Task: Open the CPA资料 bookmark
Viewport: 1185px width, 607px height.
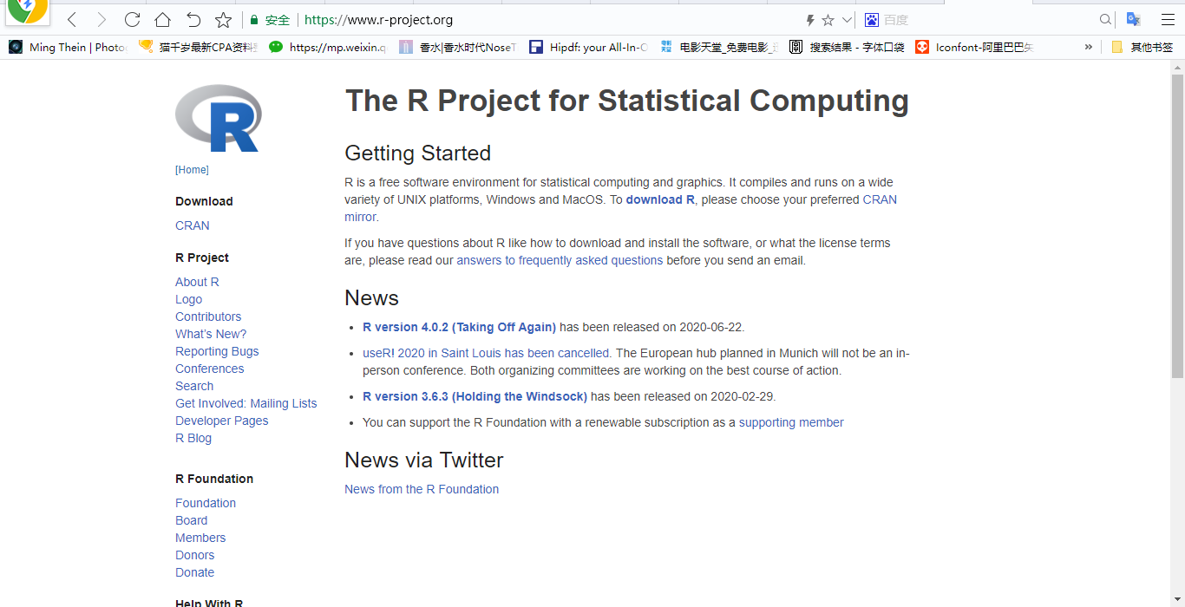Action: [x=198, y=47]
